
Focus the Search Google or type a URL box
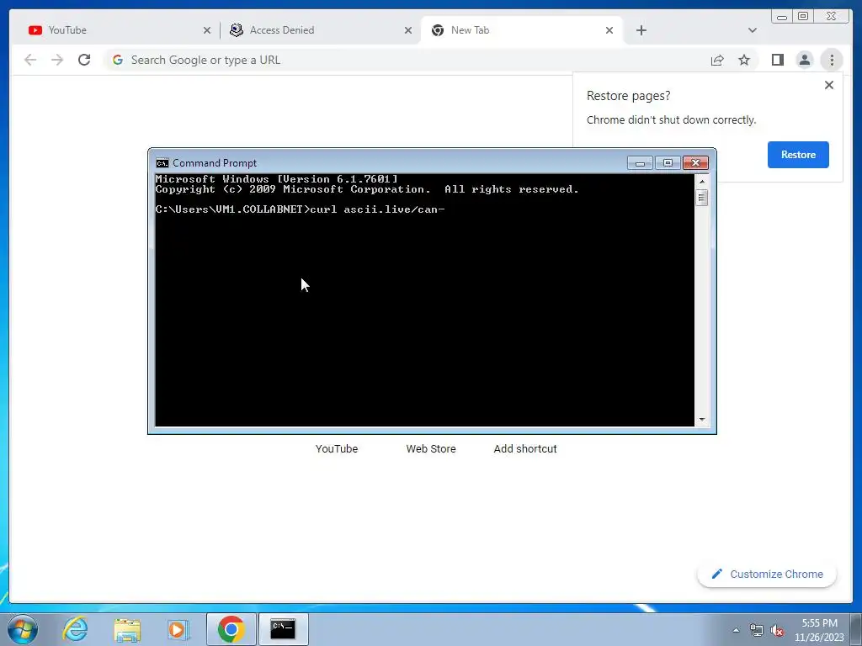[x=407, y=60]
